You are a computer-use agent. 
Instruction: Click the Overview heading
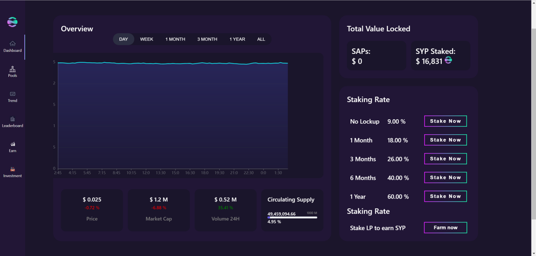point(77,29)
